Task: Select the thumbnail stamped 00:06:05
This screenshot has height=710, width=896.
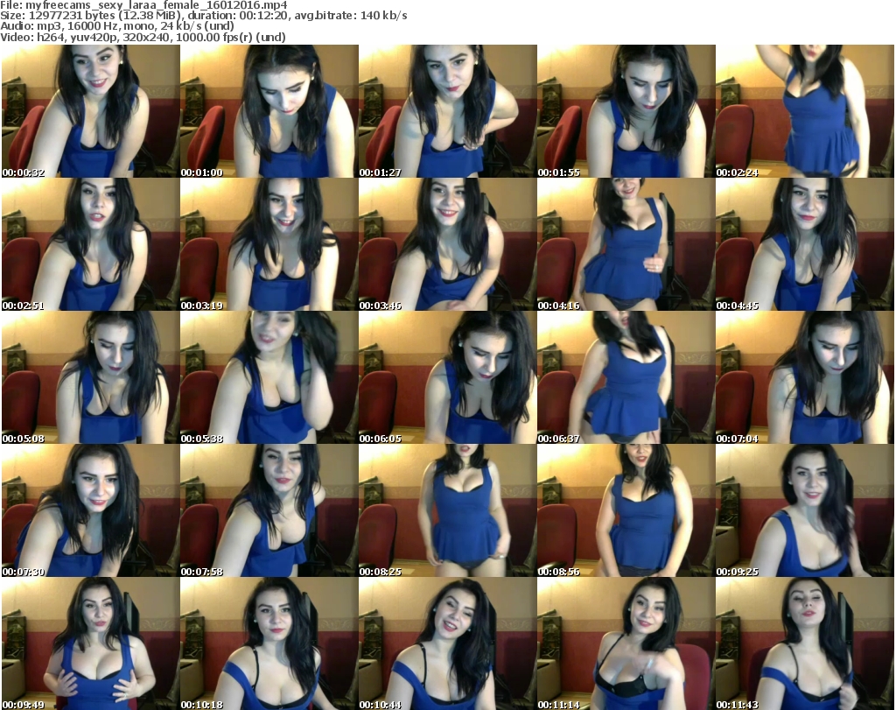Action: click(x=448, y=378)
